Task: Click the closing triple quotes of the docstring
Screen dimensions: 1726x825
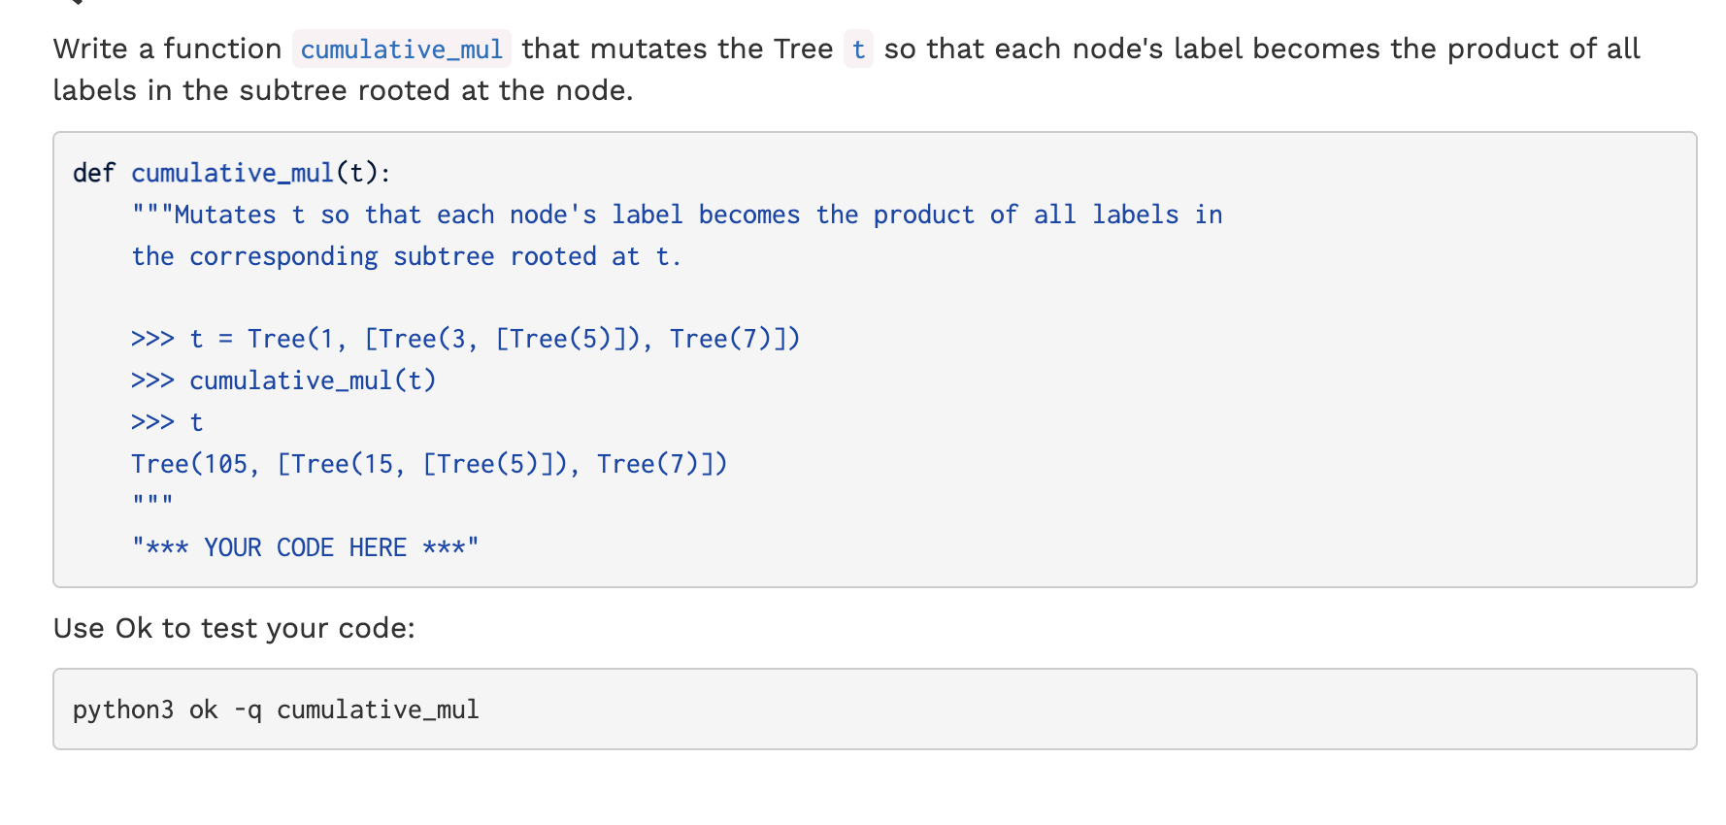Action: click(x=152, y=502)
